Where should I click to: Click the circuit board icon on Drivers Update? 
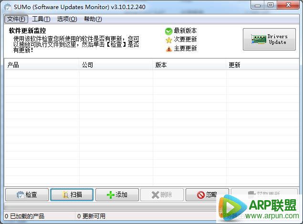[259, 39]
